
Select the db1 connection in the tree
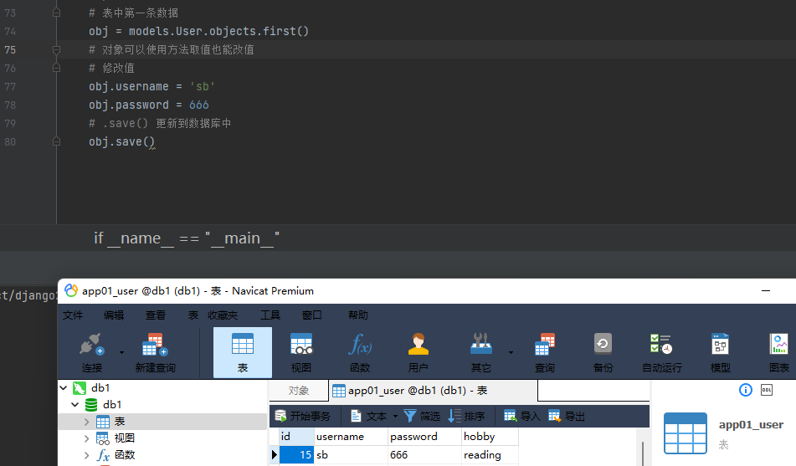100,388
